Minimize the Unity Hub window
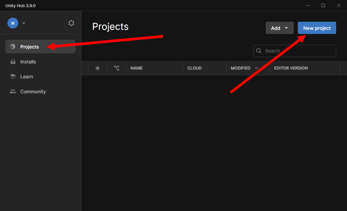This screenshot has width=347, height=211. click(x=308, y=5)
